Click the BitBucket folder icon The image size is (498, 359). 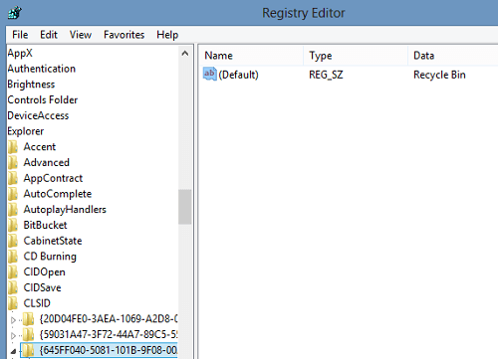click(13, 225)
